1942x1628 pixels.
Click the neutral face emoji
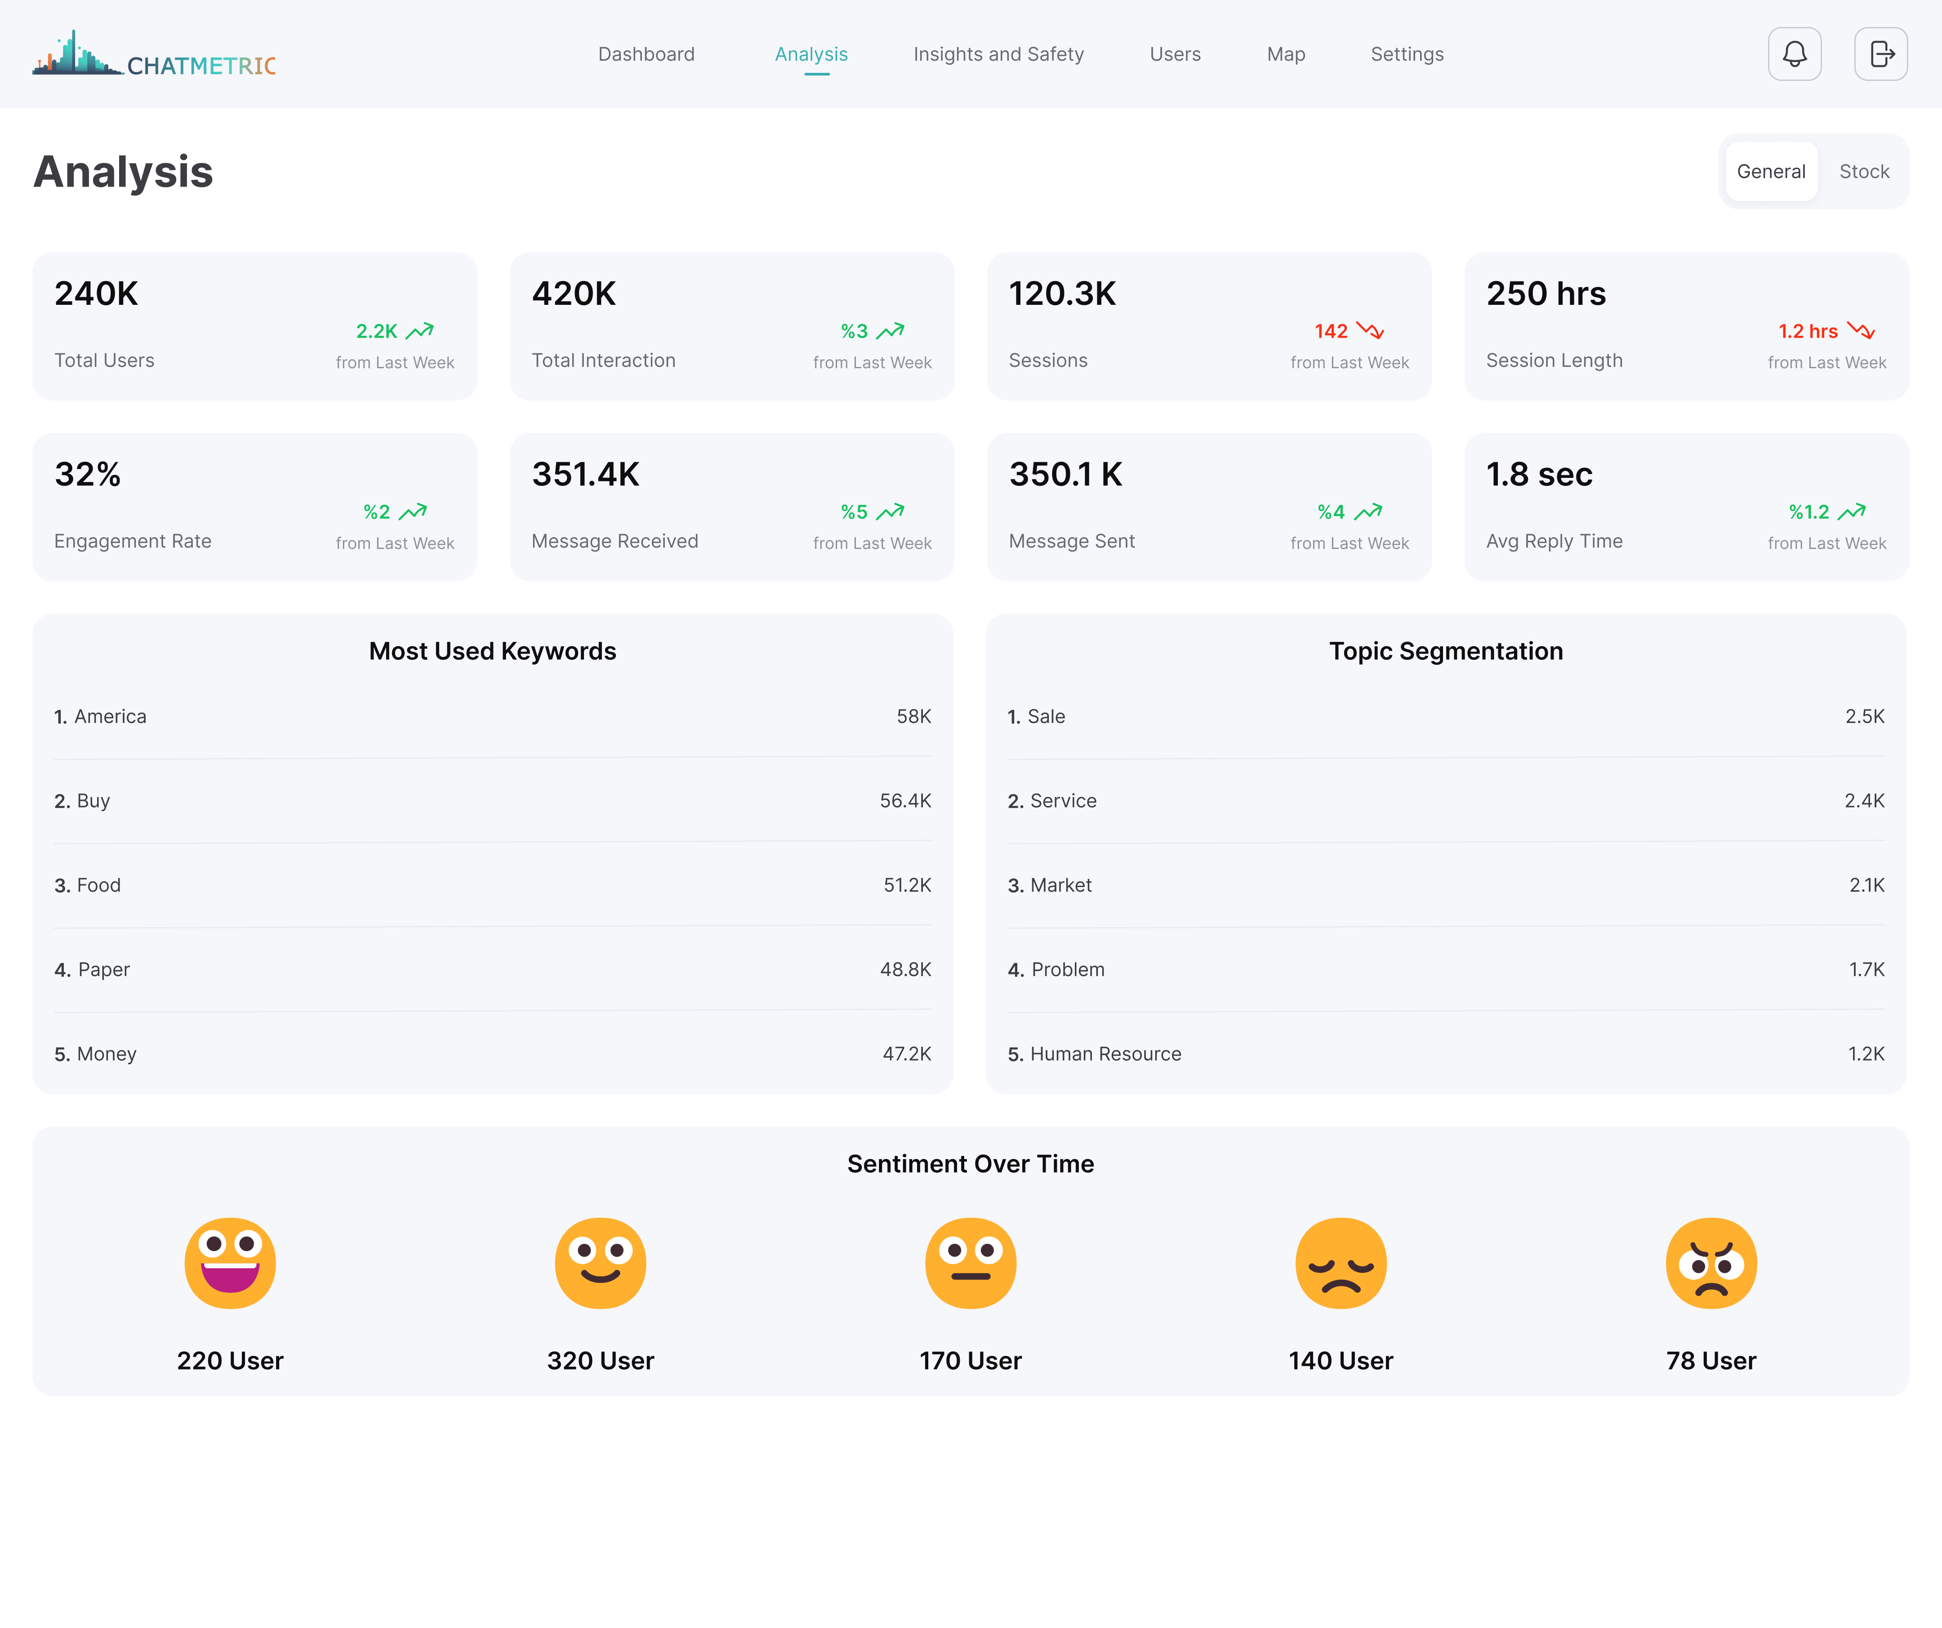970,1262
